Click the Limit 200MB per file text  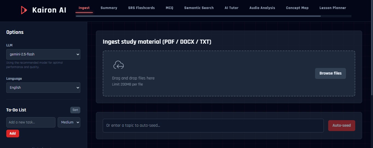[x=127, y=84]
